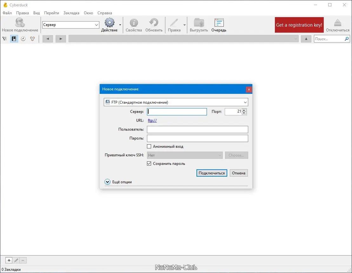The width and height of the screenshot is (352, 273).
Task: Click the Подключиться button
Action: point(212,173)
